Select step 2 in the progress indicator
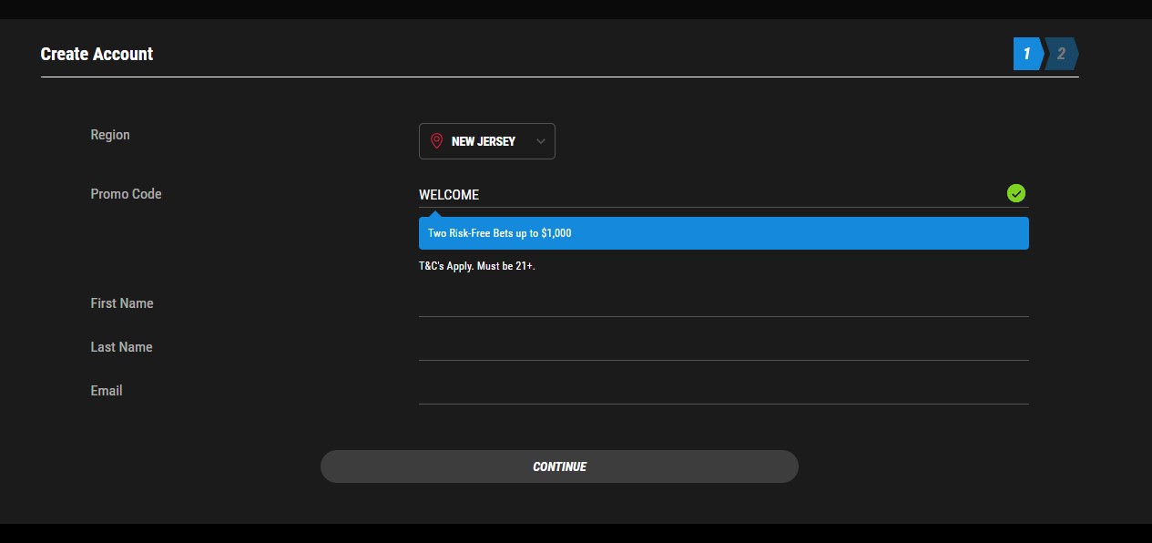 coord(1062,54)
